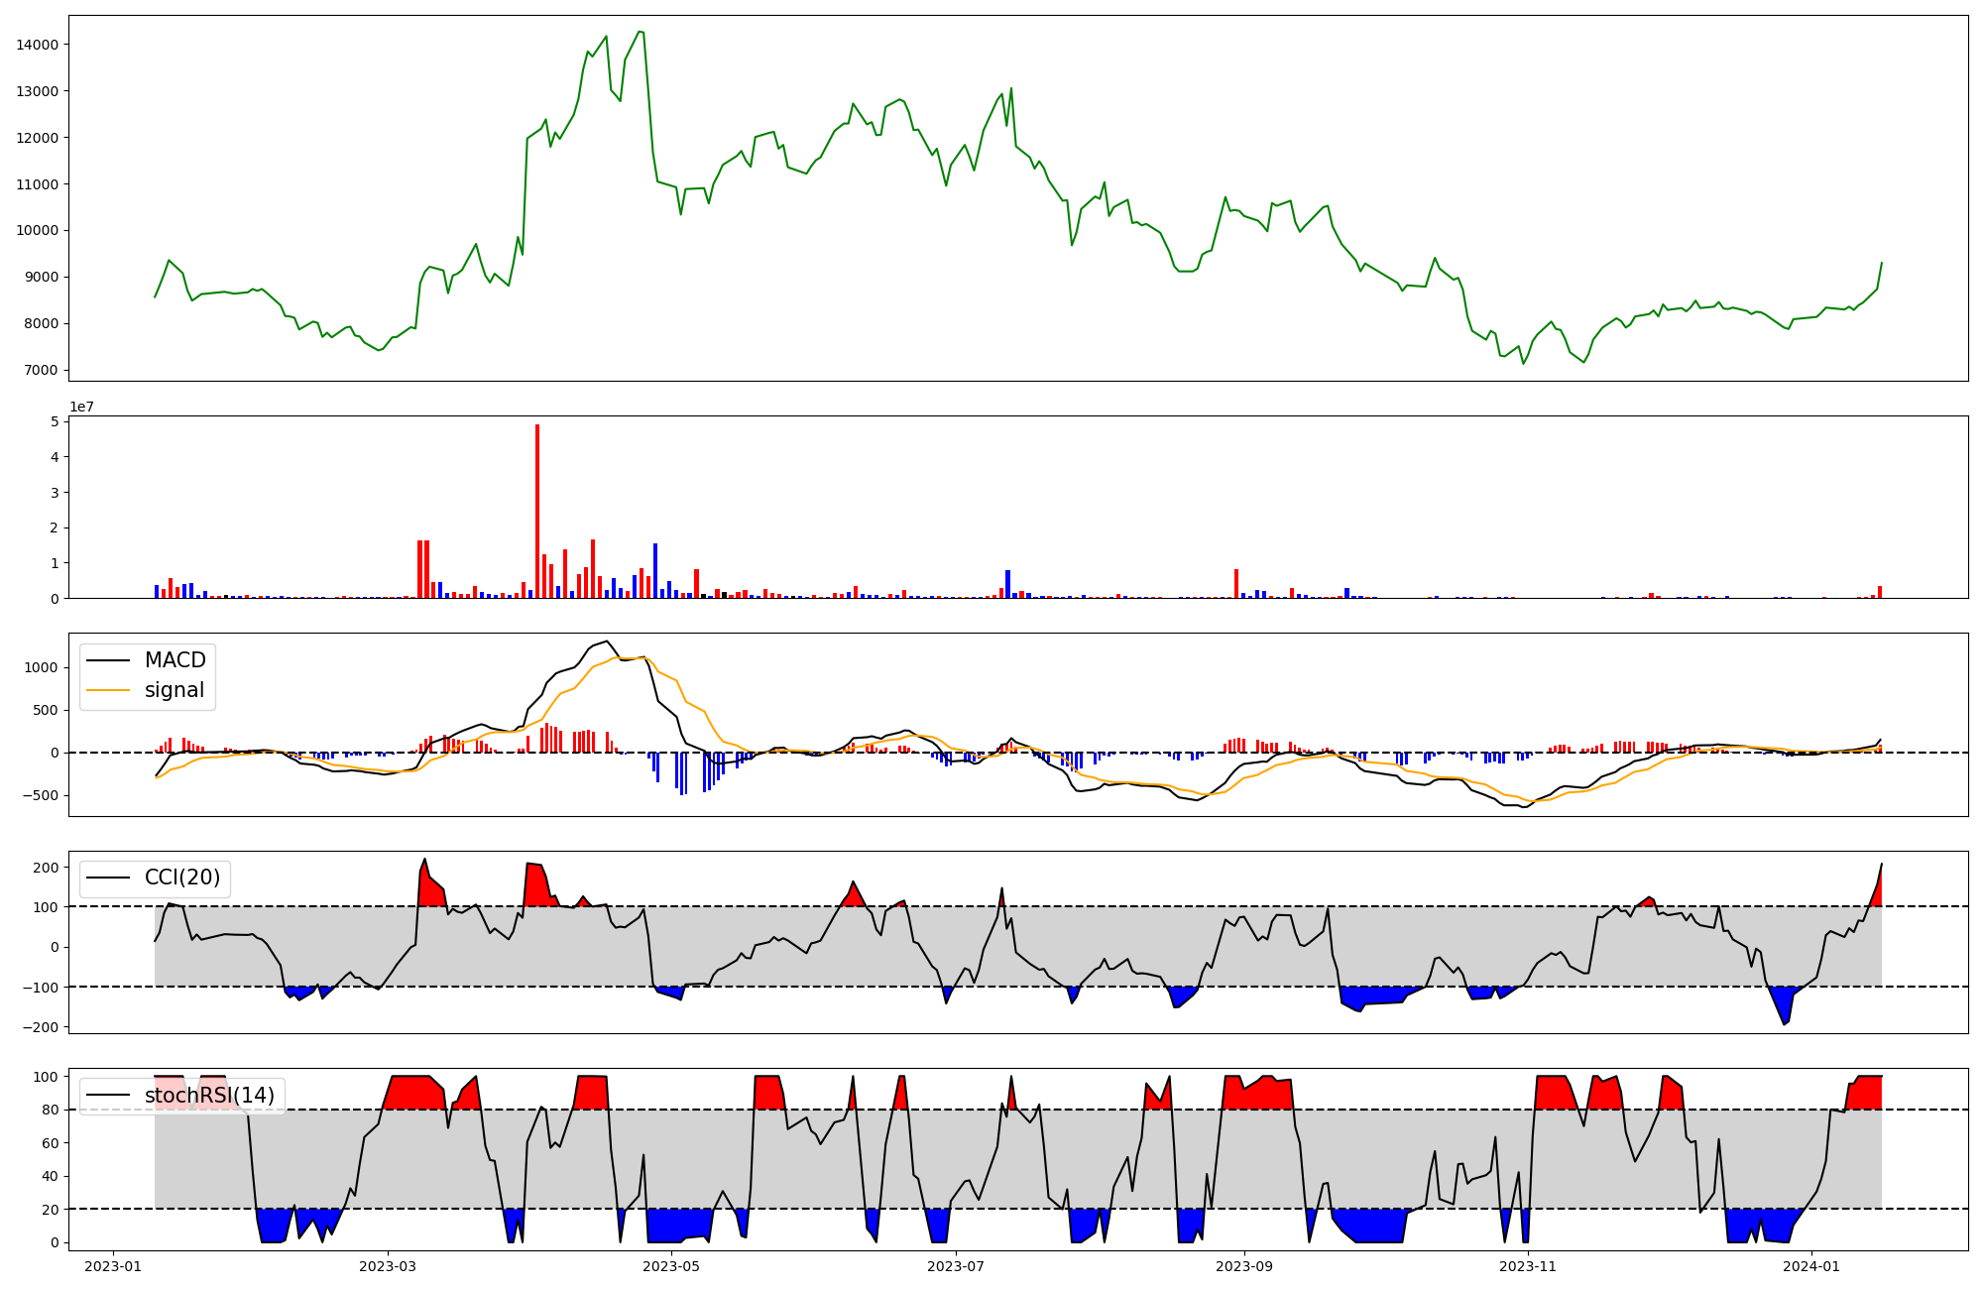Image resolution: width=1983 pixels, height=1289 pixels.
Task: Click the 1000 tick on the MACD axis
Action: [x=41, y=668]
